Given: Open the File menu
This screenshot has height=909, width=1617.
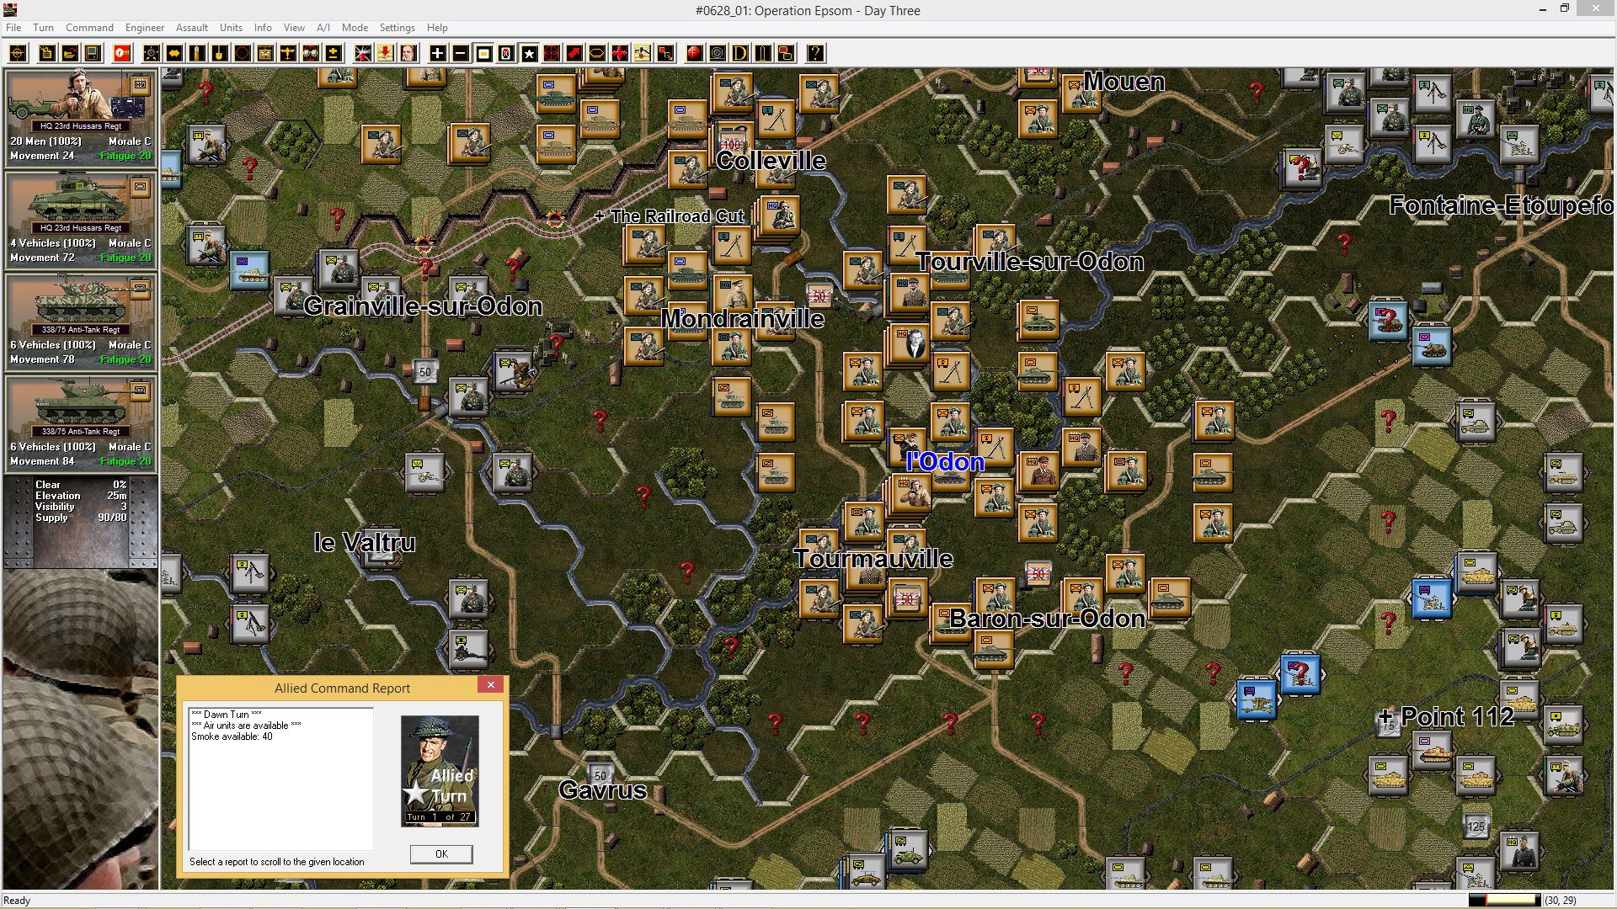Looking at the screenshot, I should click(x=13, y=28).
